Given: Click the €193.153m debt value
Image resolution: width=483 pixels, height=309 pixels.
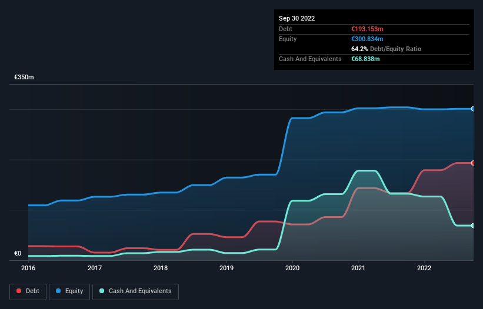Looking at the screenshot, I should [x=367, y=29].
